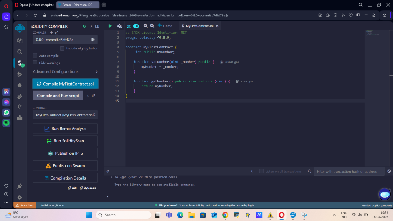Open Search in files sidebar icon
Image resolution: width=393 pixels, height=221 pixels.
[20, 52]
